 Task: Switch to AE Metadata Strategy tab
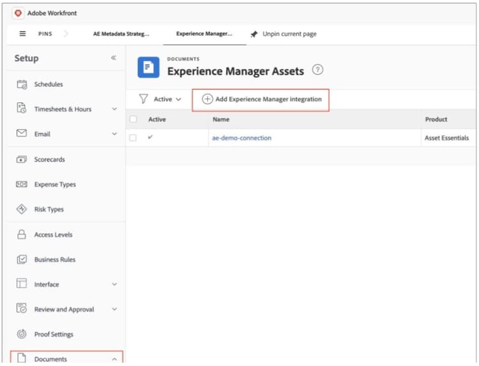(121, 34)
